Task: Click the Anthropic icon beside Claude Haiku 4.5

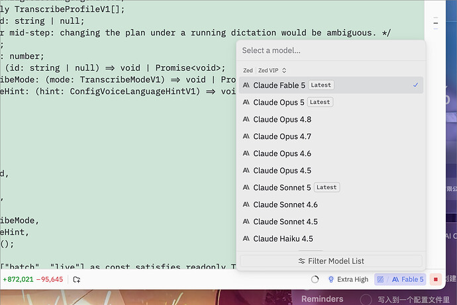Action: 246,239
